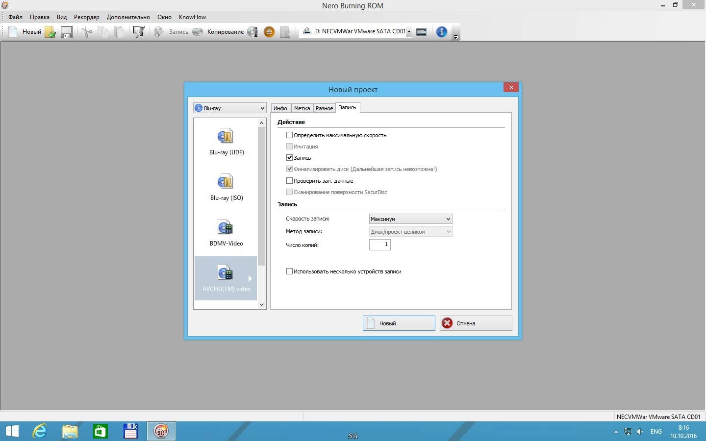Open Скорость записи Максимум dropdown
This screenshot has width=706, height=441.
411,219
